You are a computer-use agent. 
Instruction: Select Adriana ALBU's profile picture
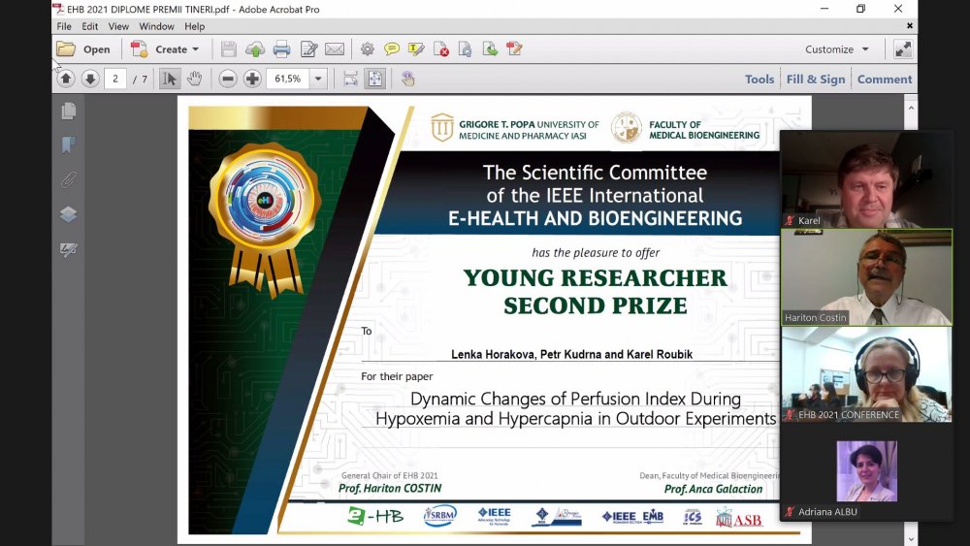[866, 471]
